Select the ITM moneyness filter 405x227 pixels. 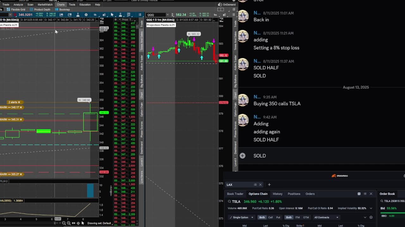(x=297, y=218)
